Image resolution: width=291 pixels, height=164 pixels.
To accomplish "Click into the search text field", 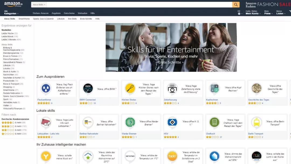I will point(139,5).
